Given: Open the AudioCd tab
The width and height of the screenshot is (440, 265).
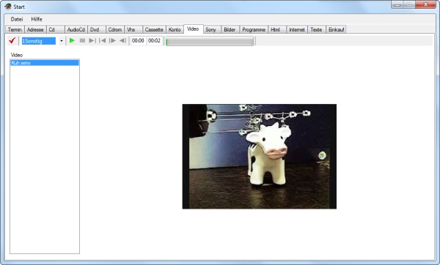Looking at the screenshot, I should click(x=76, y=29).
